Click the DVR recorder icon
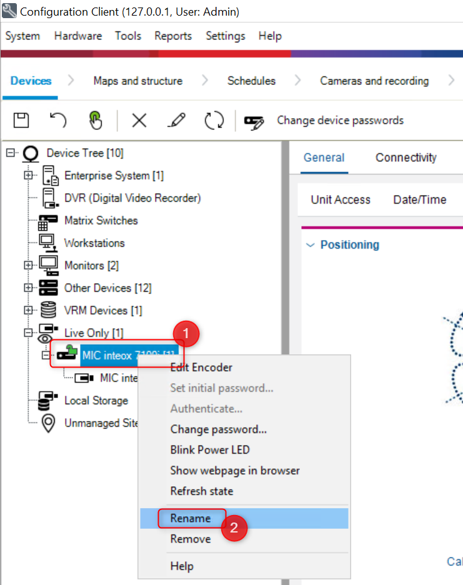This screenshot has height=585, width=463. [x=50, y=198]
